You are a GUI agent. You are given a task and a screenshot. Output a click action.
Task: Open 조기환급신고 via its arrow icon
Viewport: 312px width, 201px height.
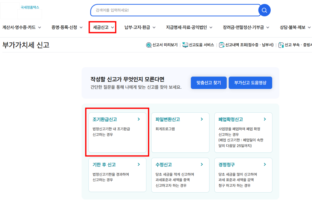coord(138,119)
